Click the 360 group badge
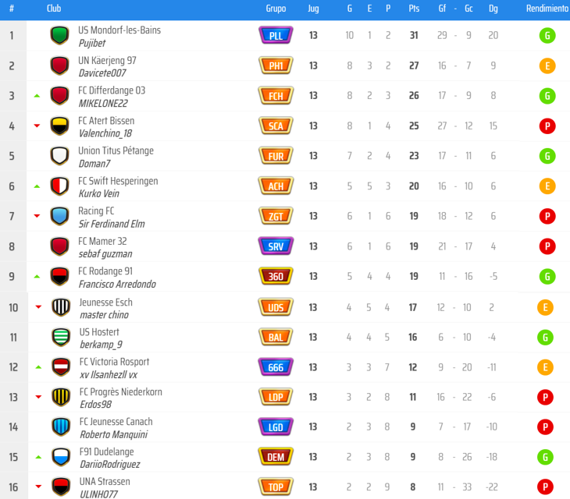The image size is (570, 499). pos(276,277)
